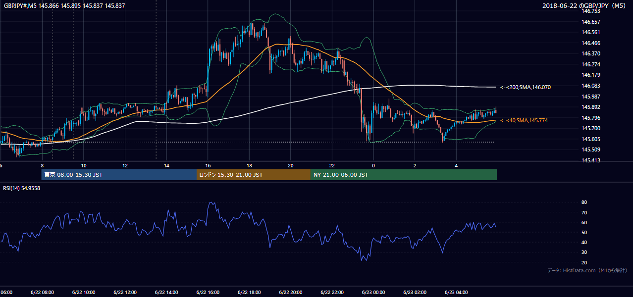
Task: Click price level 146.370 on price axis
Action: pyautogui.click(x=591, y=53)
